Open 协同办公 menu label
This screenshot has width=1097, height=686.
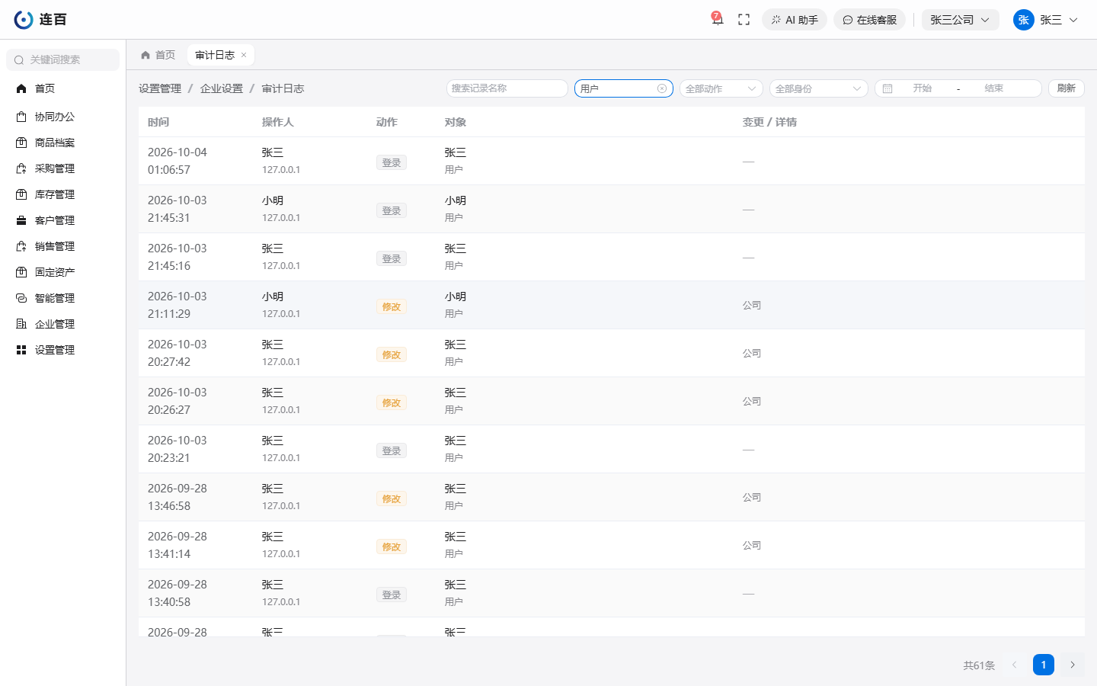(55, 117)
